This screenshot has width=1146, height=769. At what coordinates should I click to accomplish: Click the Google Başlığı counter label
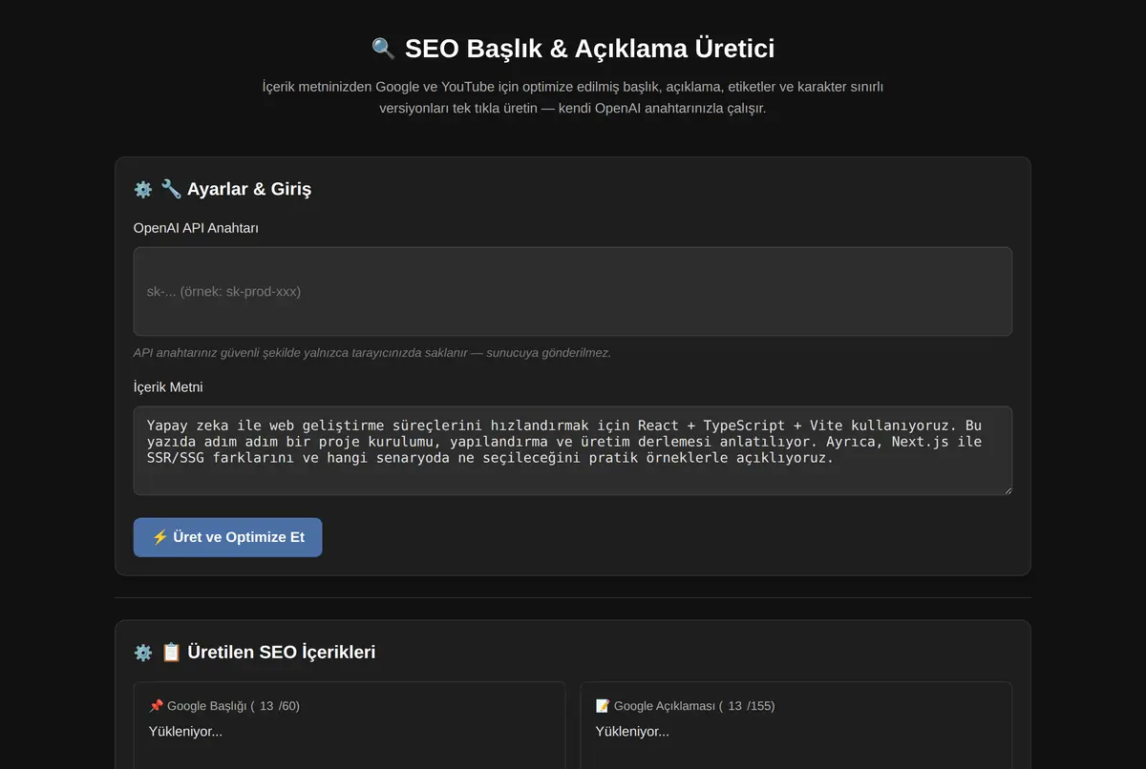[x=224, y=706]
